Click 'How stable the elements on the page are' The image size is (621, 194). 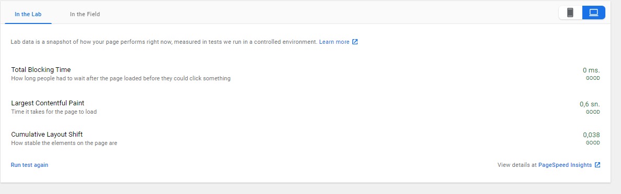[x=64, y=143]
